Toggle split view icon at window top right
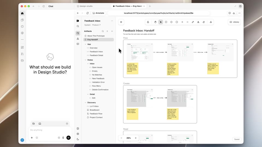The width and height of the screenshot is (262, 147). coord(240,6)
